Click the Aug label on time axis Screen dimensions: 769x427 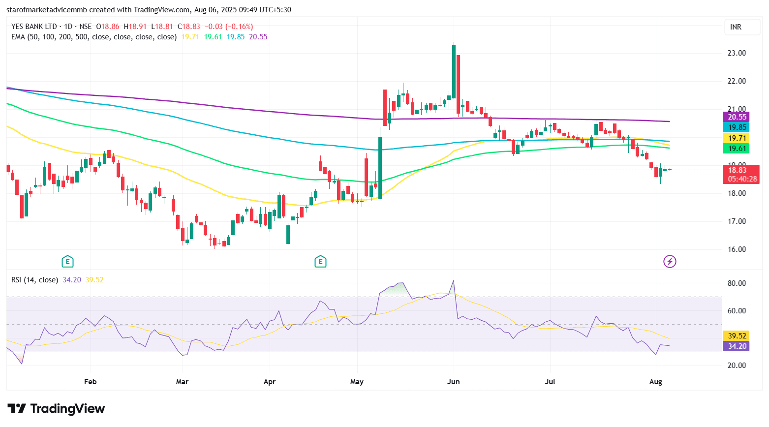655,382
